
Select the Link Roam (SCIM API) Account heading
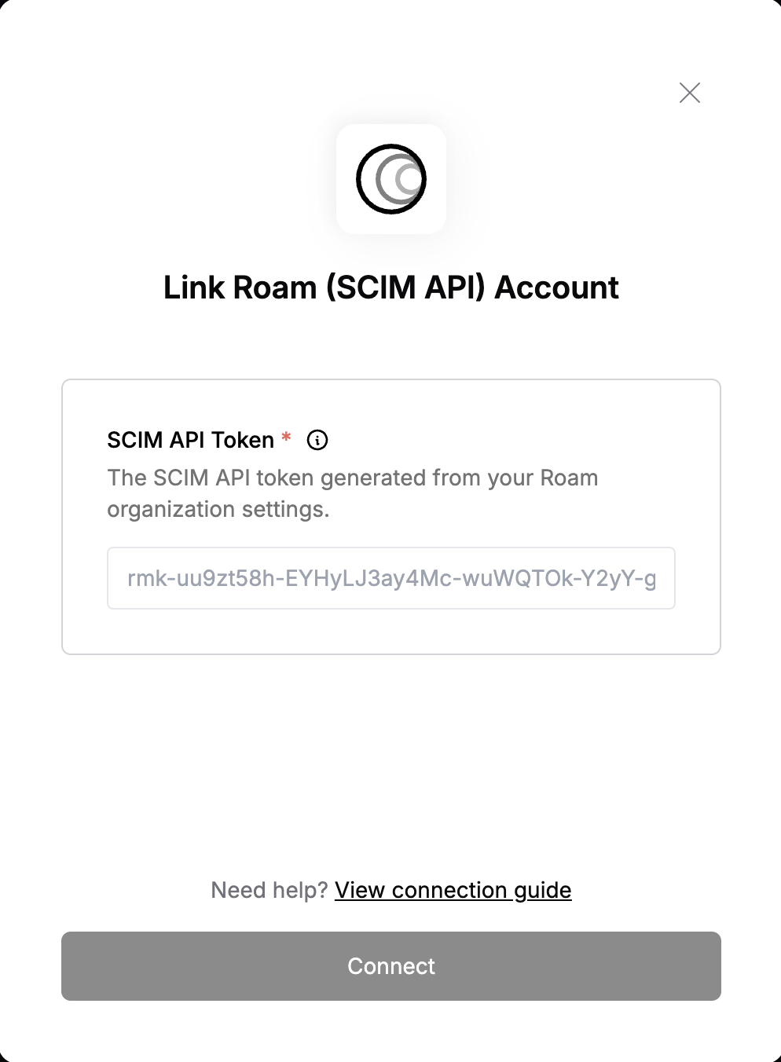(x=391, y=287)
